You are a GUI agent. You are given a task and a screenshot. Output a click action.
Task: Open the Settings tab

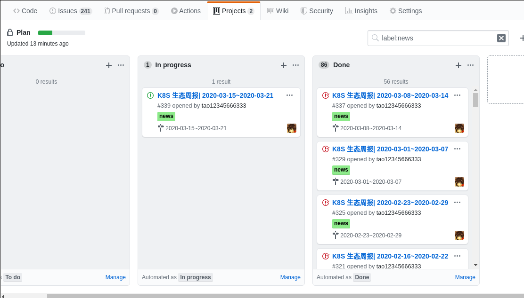tap(406, 11)
